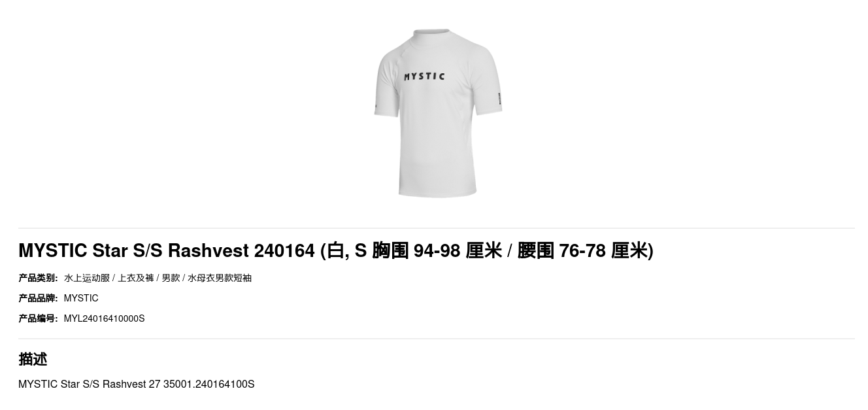This screenshot has width=868, height=410.
Task: Open the MYSTIC brand value
Action: click(81, 298)
